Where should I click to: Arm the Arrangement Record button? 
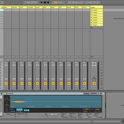point(48,2)
